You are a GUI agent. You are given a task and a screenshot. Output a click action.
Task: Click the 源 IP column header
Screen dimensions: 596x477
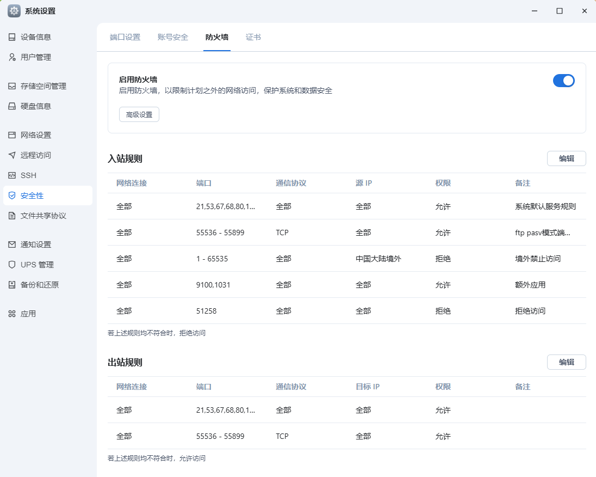tap(364, 183)
